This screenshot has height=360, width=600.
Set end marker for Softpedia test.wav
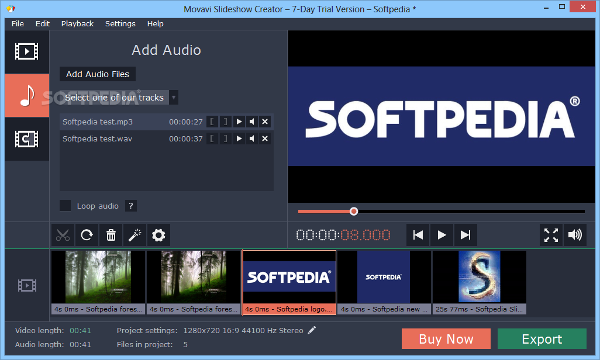[225, 139]
